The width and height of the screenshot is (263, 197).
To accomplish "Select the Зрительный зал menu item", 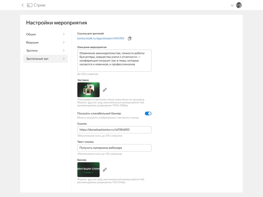I will tap(45, 59).
